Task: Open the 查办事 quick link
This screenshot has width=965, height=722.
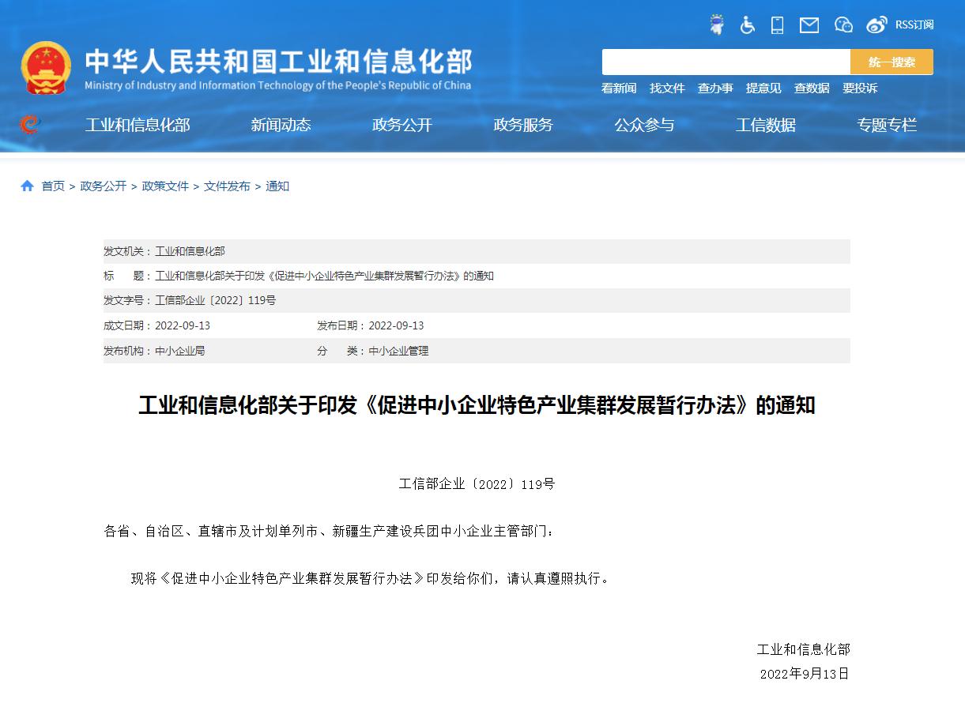Action: (x=715, y=88)
